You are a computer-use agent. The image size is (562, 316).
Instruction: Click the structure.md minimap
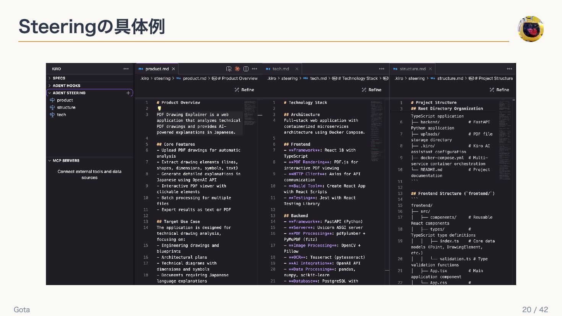(x=505, y=139)
